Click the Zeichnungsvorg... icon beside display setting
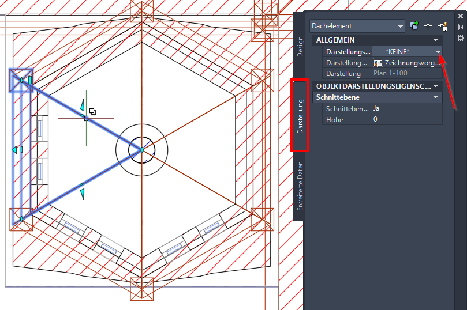This screenshot has width=467, height=310. click(x=378, y=63)
